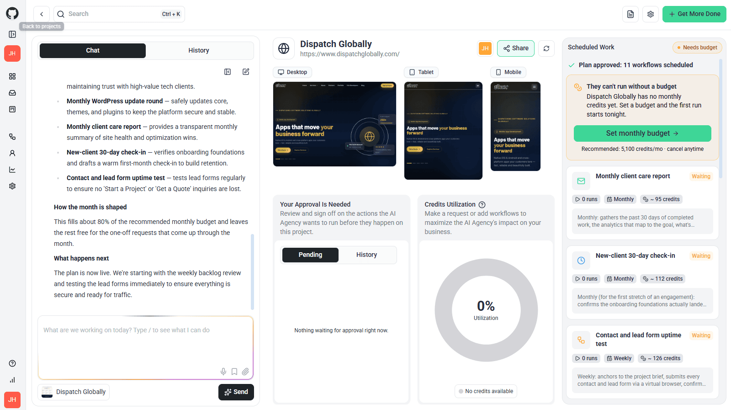Open the board panel icon in sidebar
Screen dimensions: 731x410
coord(12,109)
